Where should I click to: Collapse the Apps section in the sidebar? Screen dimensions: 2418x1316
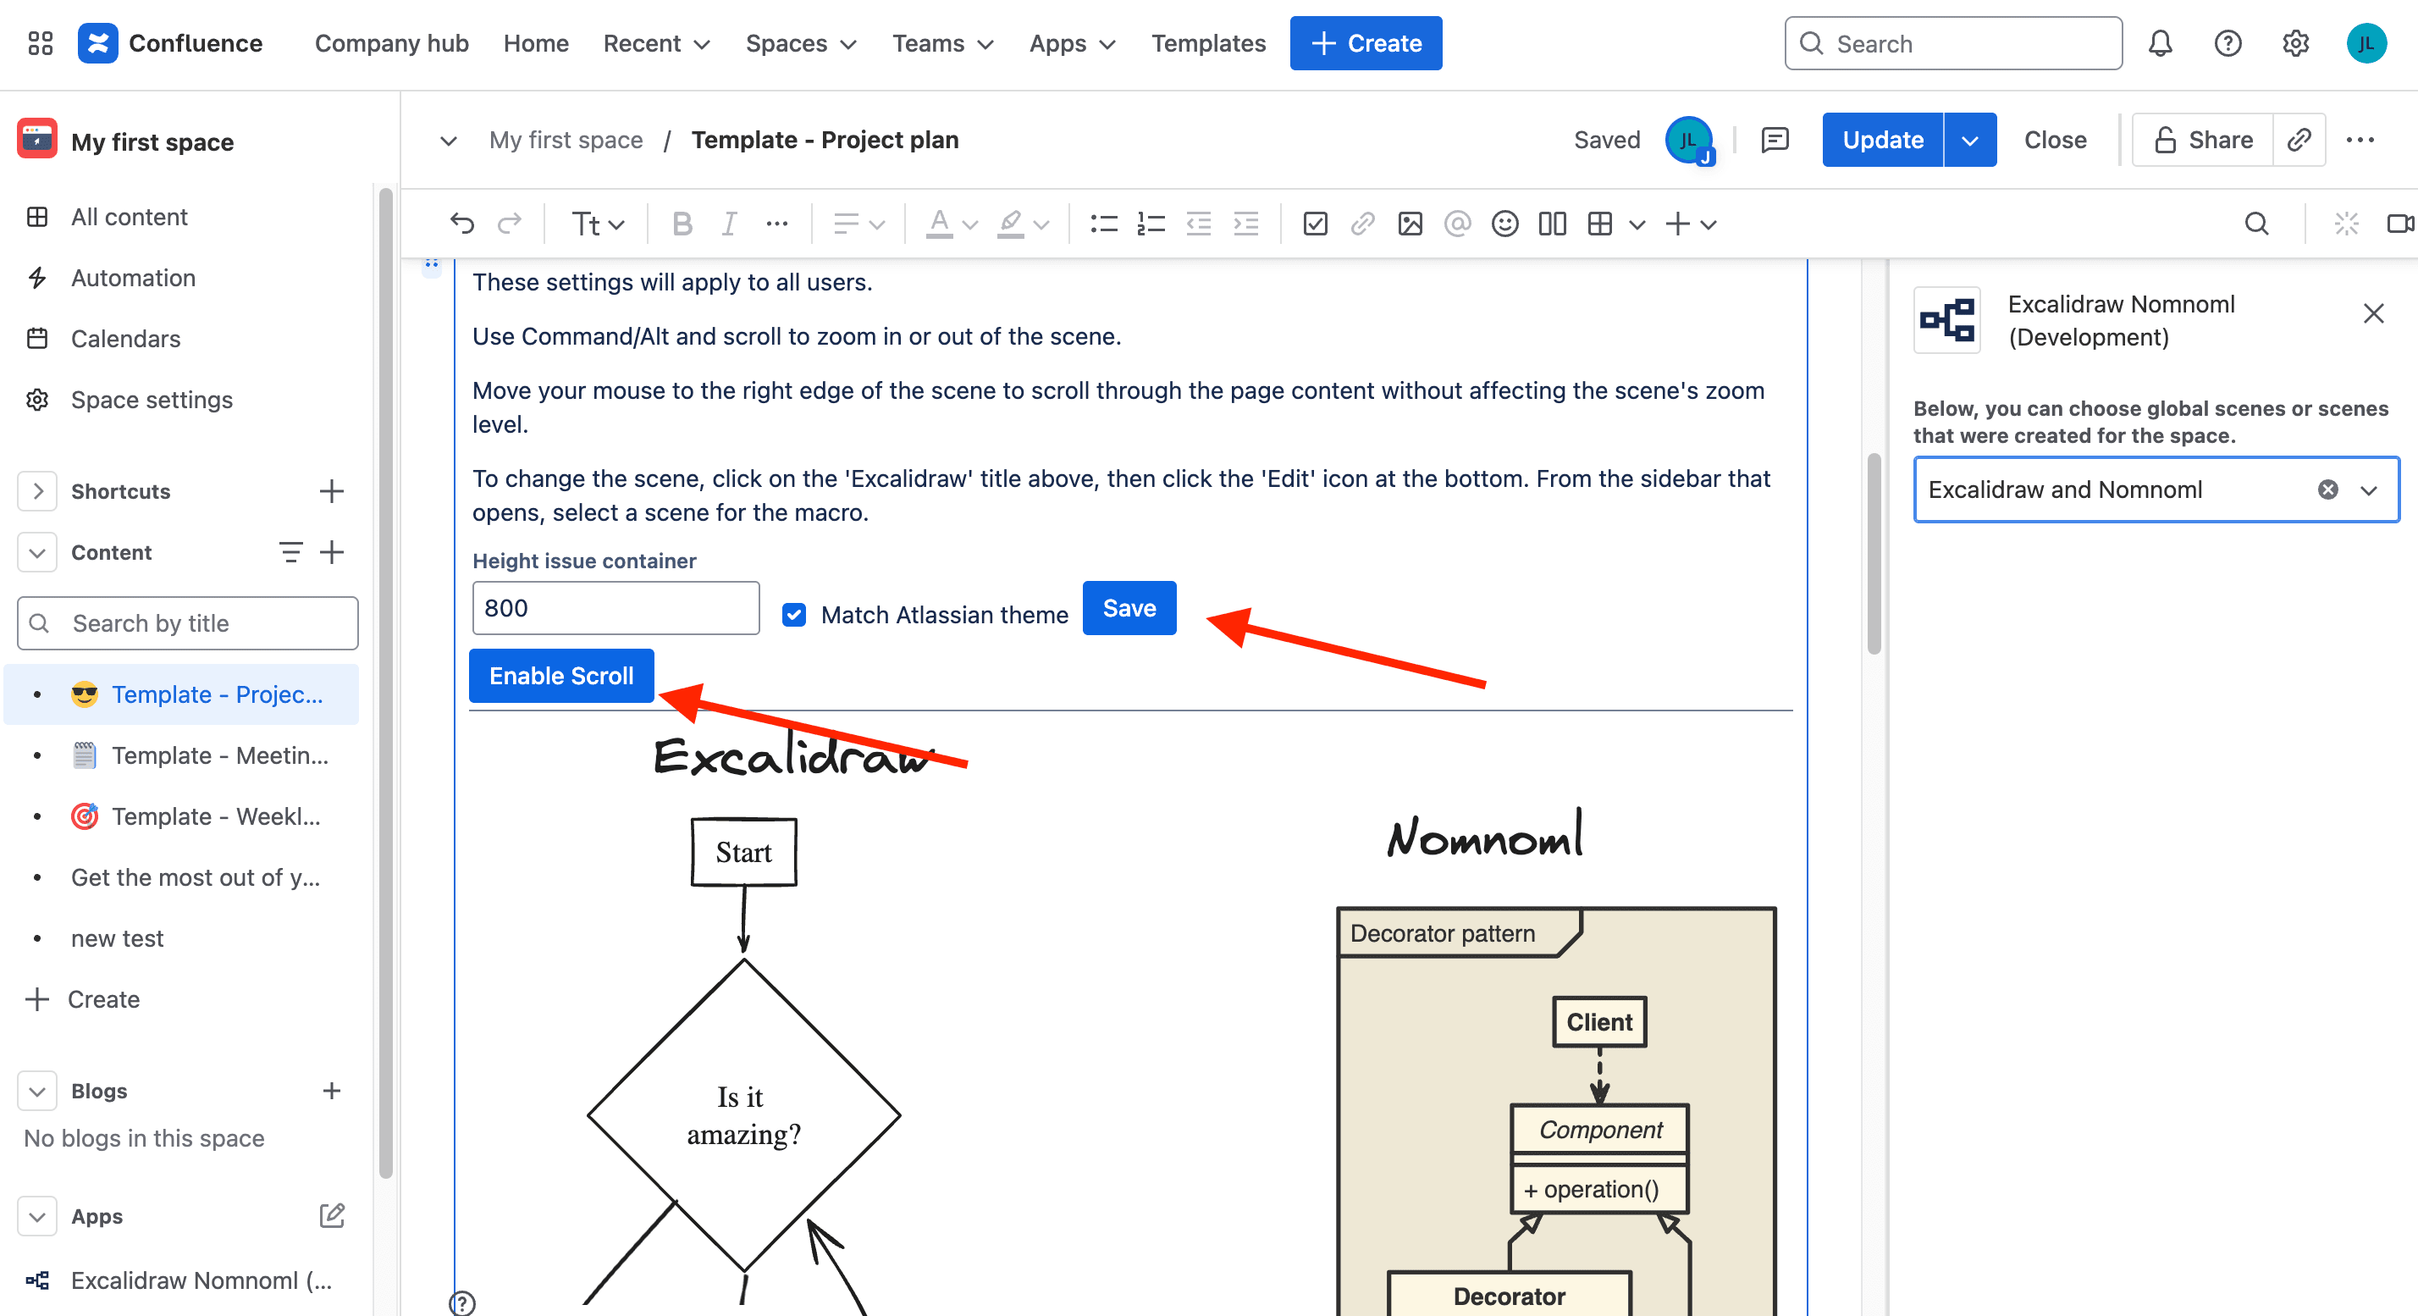[37, 1217]
